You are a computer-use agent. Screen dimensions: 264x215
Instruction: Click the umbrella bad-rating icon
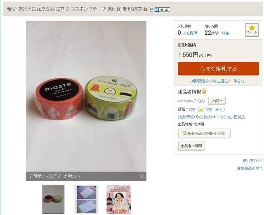(217, 110)
